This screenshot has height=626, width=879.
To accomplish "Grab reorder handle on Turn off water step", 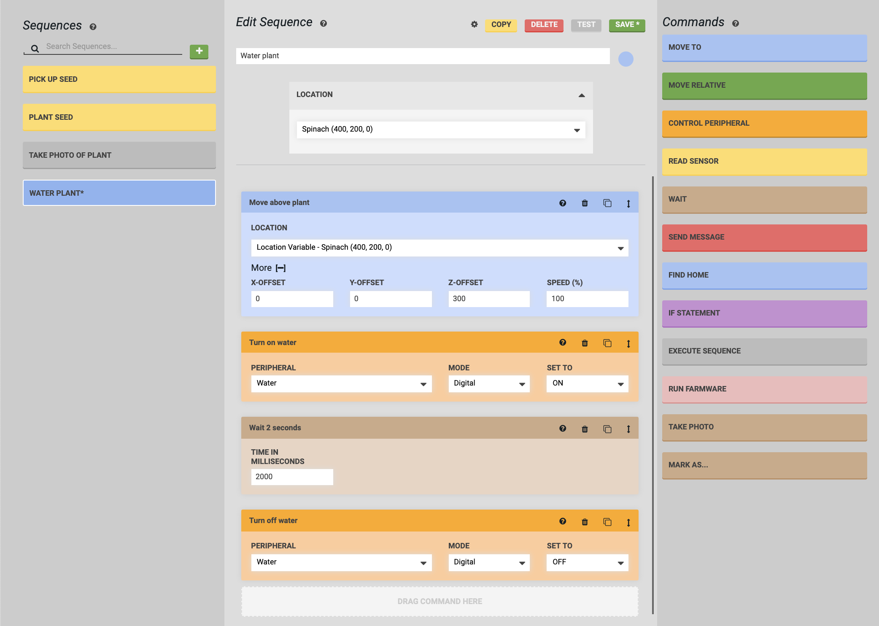I will [628, 523].
